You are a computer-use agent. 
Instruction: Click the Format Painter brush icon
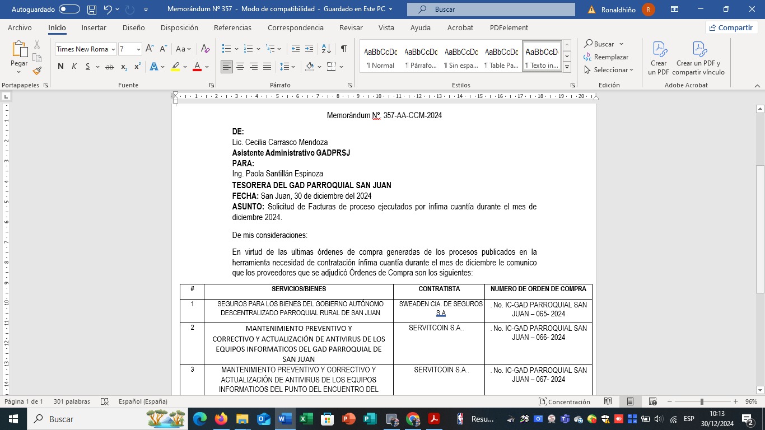coord(37,71)
